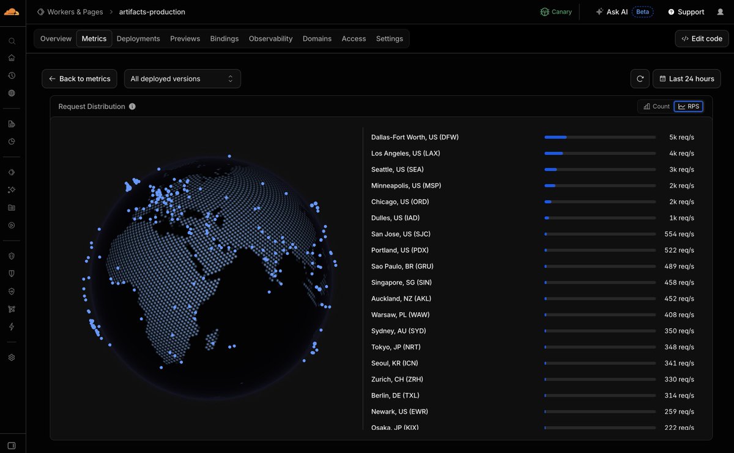Open the Support menu
Screen dimensions: 734x453
[686, 12]
